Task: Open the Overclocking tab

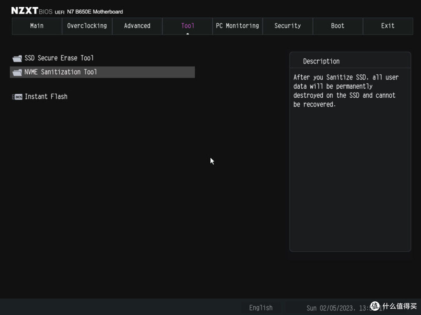Action: 87,26
